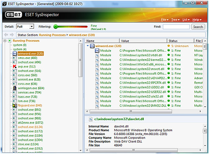209x154 pixels.
Task: Click the process icon beside ati2evxx.exe (1072)
Action: [15, 123]
